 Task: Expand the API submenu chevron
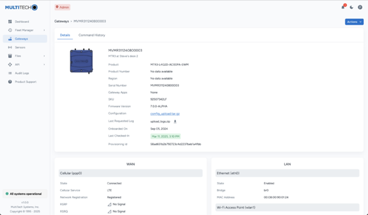tap(44, 64)
